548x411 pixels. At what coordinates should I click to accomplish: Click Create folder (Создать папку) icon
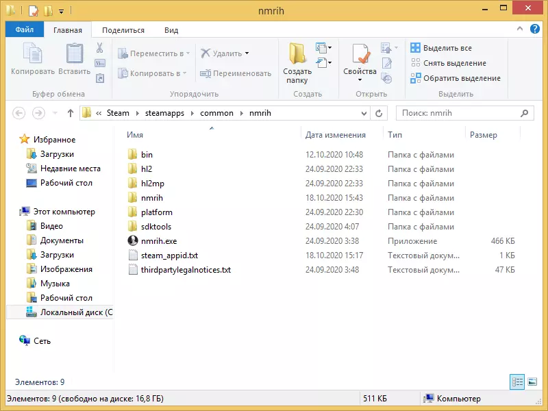[x=297, y=53]
